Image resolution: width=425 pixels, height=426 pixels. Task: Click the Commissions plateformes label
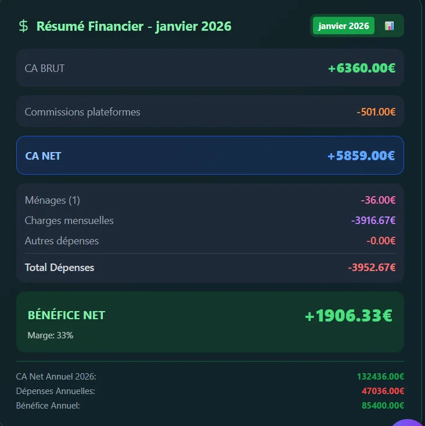[x=82, y=112]
